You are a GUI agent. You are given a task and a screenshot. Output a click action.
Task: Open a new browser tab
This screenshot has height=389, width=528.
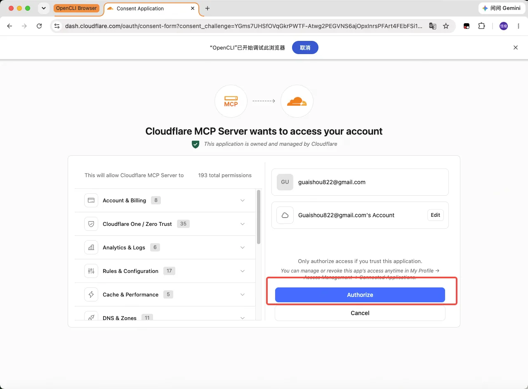point(207,8)
